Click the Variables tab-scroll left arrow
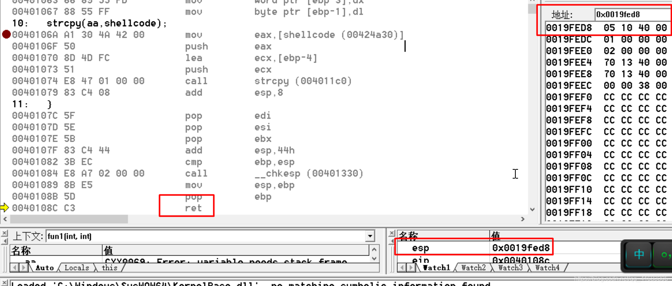Screen dimensions: 672x286 point(15,268)
